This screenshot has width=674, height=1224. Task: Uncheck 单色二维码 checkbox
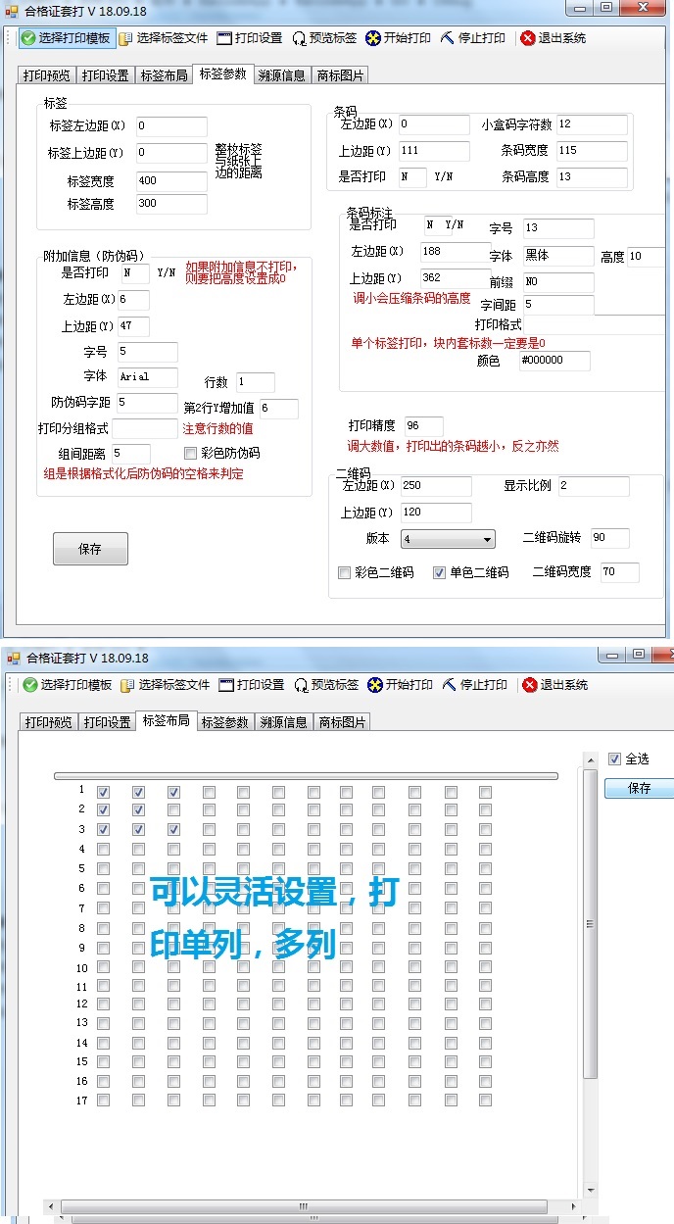point(439,572)
